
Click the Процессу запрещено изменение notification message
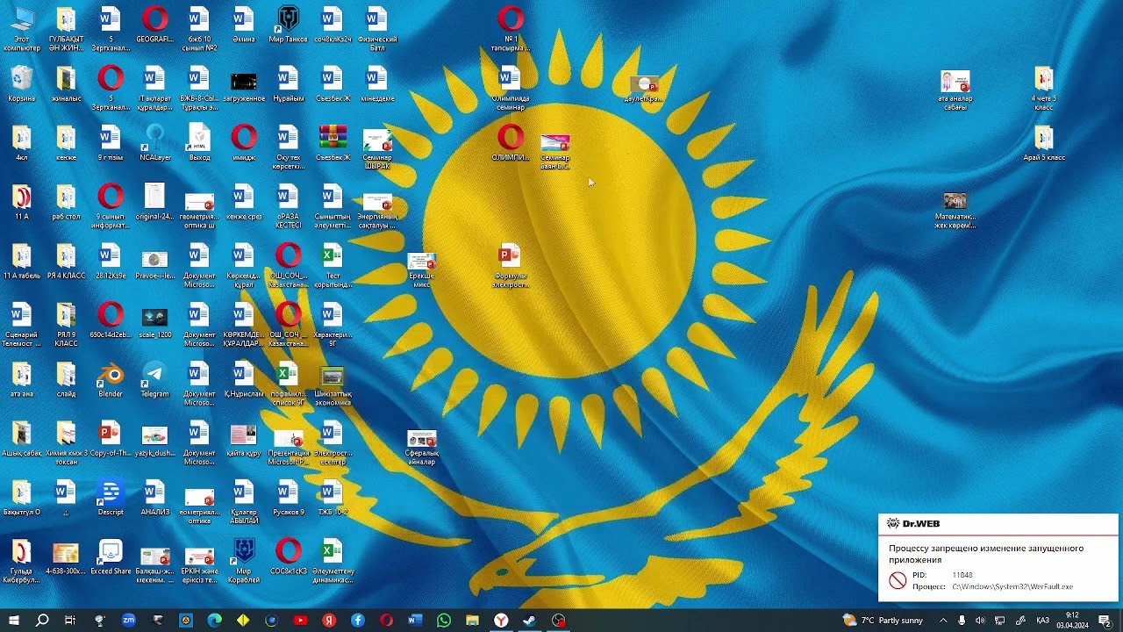[x=985, y=554]
